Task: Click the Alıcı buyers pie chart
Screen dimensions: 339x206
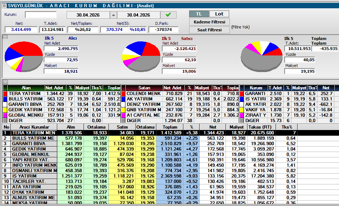Action: point(23,57)
